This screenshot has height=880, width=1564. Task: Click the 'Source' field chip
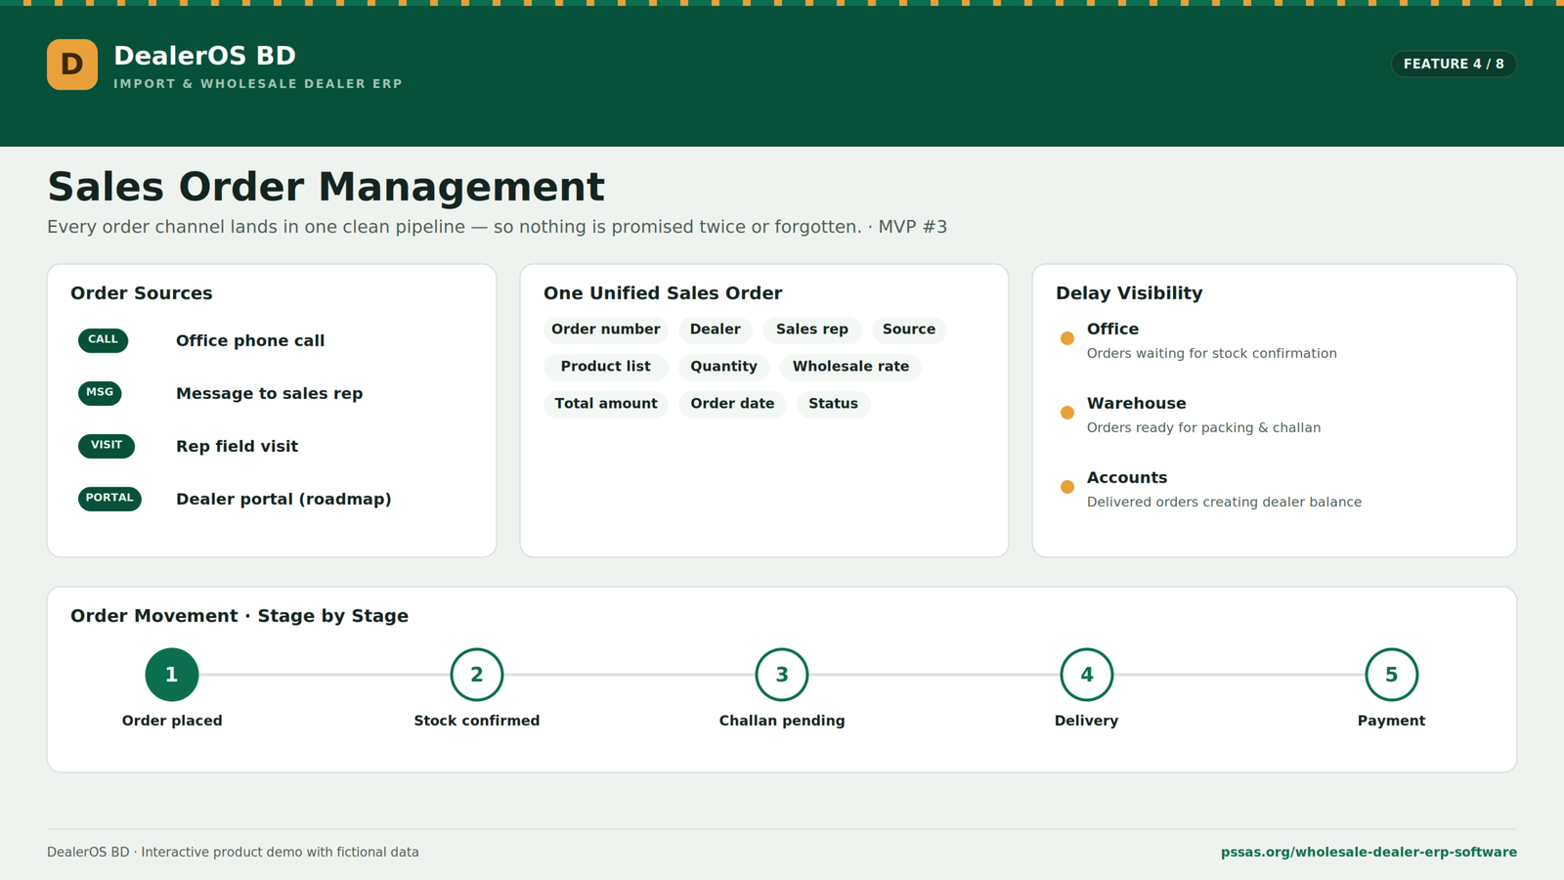click(909, 330)
